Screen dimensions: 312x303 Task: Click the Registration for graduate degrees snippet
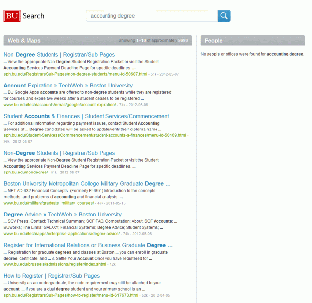pyautogui.click(x=86, y=255)
